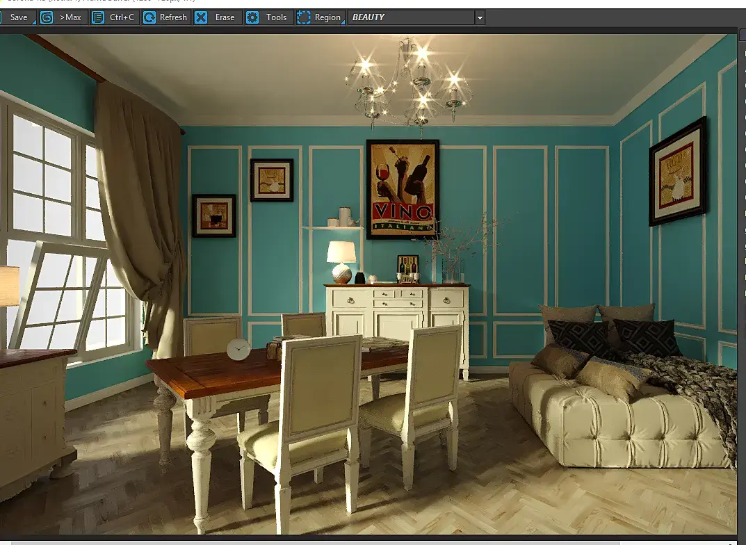Click the dropdown arrow next to BEAUTY
746x545 pixels.
[480, 18]
